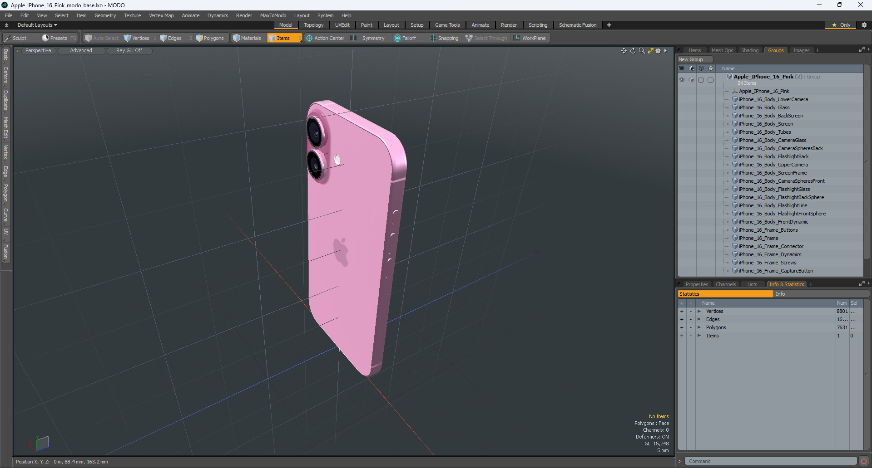Switch to the Mesh Ops tab
Screen dimensions: 872x468
722,50
